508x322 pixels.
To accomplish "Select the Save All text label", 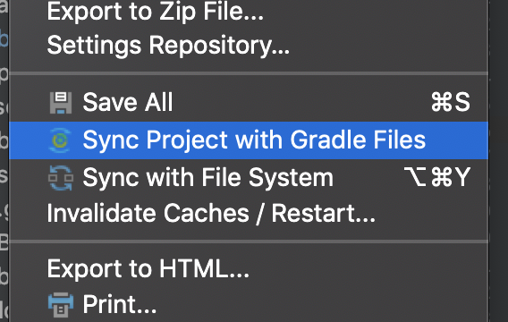I will tap(128, 102).
